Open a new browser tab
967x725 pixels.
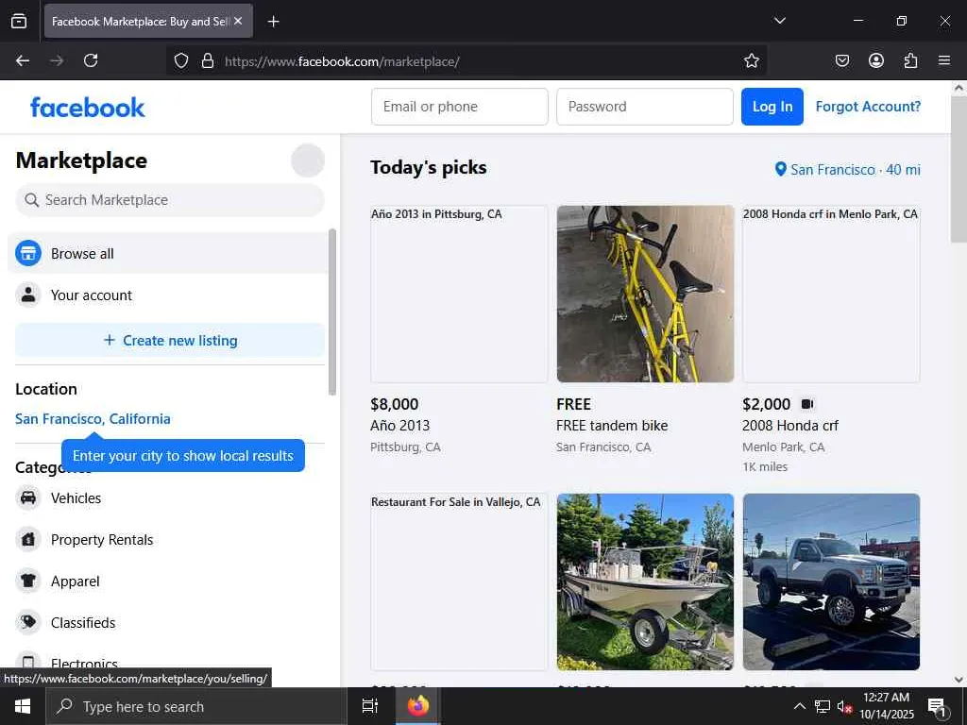(x=273, y=22)
